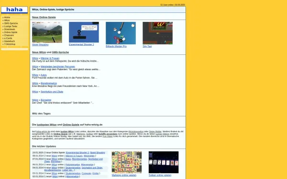
Task: Click the Solitair online spielen link
Action: 160,175
